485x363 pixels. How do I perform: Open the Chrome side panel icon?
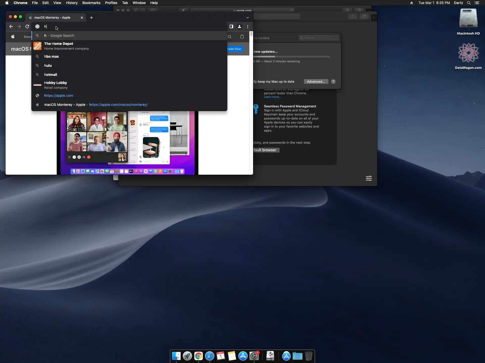pos(231,26)
